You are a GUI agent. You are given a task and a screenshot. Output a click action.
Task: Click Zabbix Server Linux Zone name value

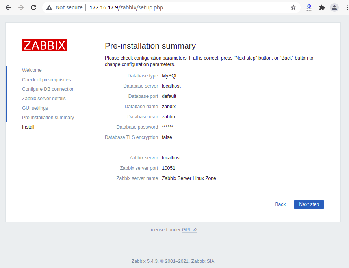[189, 178]
